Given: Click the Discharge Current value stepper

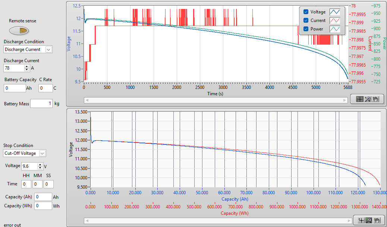Looking at the screenshot, I should click(26, 68).
